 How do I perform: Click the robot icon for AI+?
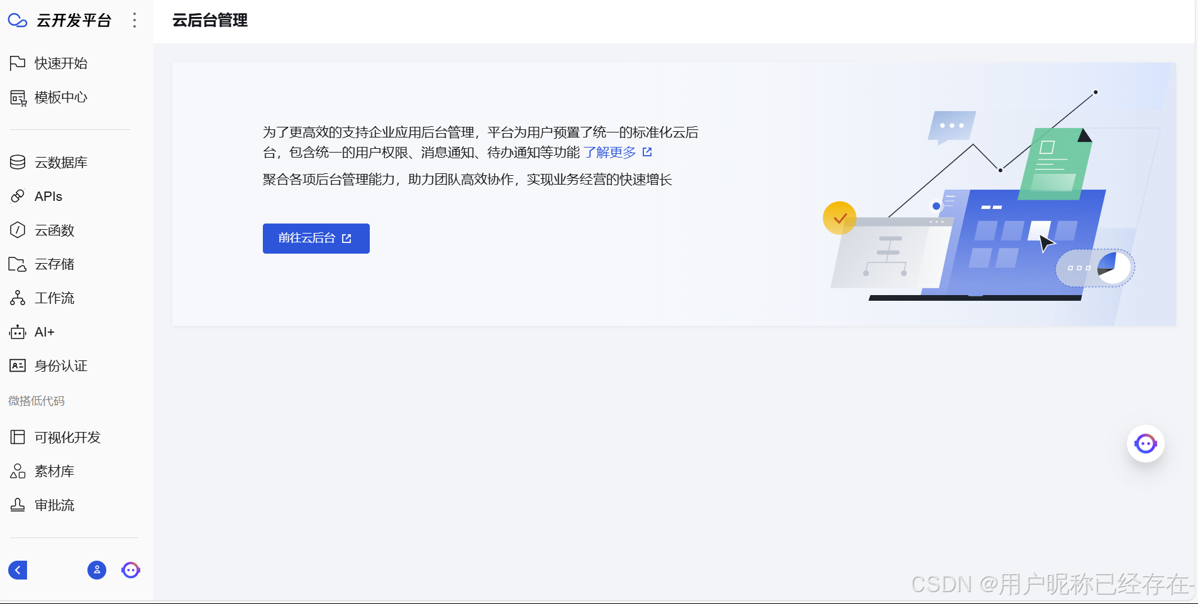(x=18, y=332)
